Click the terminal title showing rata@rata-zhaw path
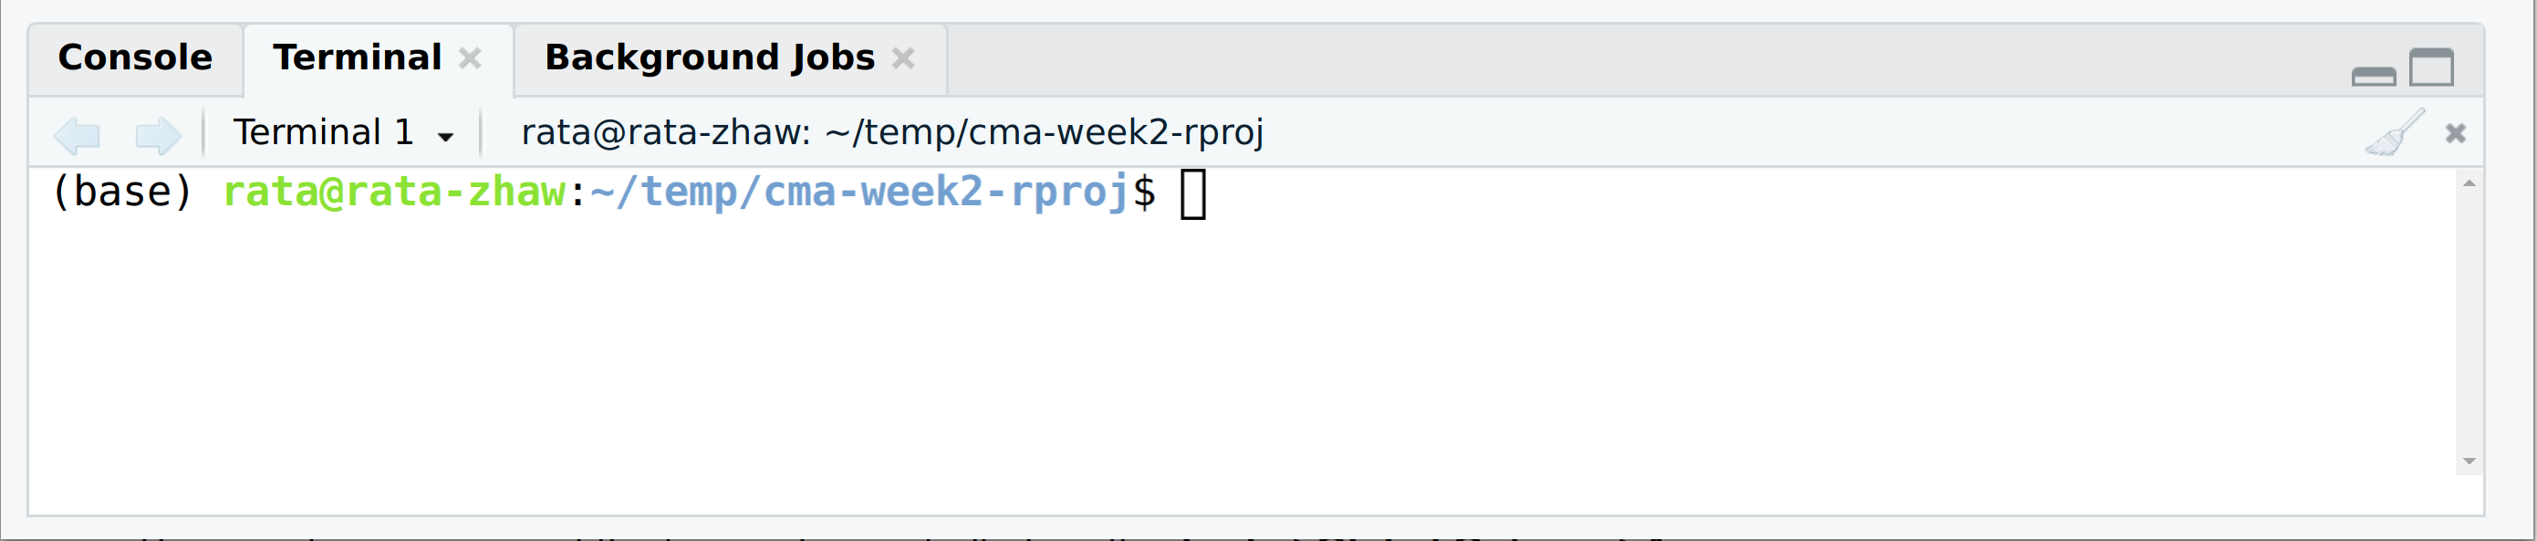This screenshot has height=541, width=2537. (891, 133)
